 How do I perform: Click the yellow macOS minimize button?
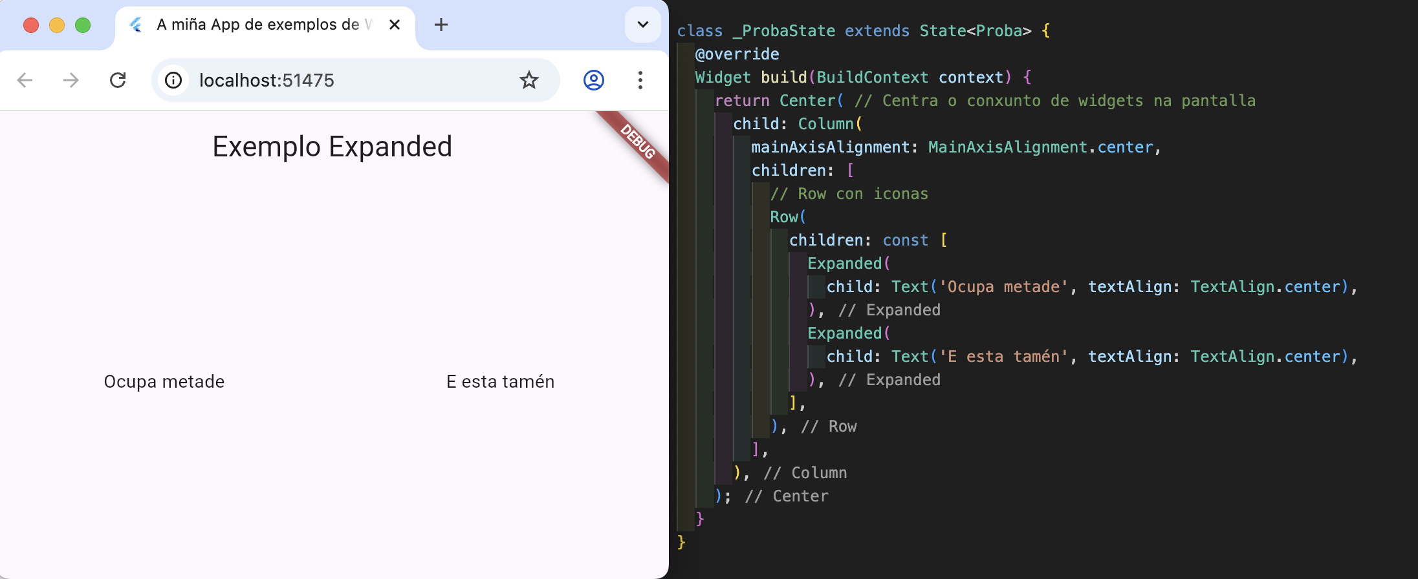coord(57,25)
